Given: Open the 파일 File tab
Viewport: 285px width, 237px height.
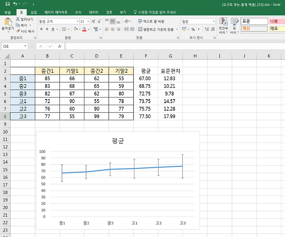Looking at the screenshot, I should coord(8,12).
